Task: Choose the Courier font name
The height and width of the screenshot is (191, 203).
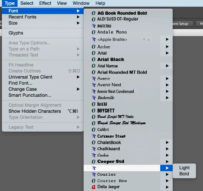Action: 107,174
